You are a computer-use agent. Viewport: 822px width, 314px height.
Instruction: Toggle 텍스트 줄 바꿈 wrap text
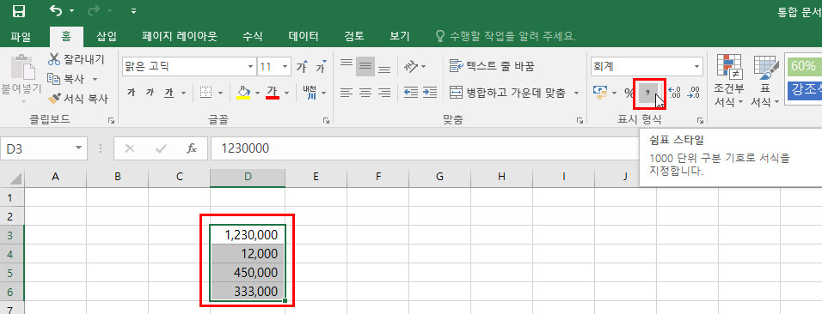[493, 66]
